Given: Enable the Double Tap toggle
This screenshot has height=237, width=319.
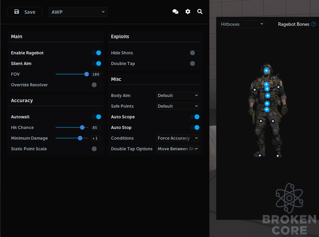Looking at the screenshot, I should (195, 64).
